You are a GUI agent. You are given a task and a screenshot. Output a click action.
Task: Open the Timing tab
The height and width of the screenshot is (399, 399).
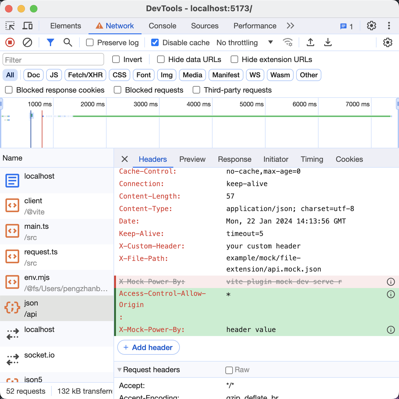pos(312,159)
